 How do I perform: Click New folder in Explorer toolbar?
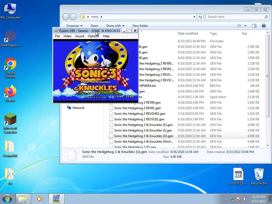[x=140, y=26]
